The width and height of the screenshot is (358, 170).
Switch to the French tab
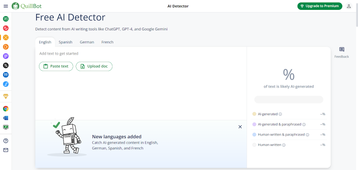click(x=107, y=42)
